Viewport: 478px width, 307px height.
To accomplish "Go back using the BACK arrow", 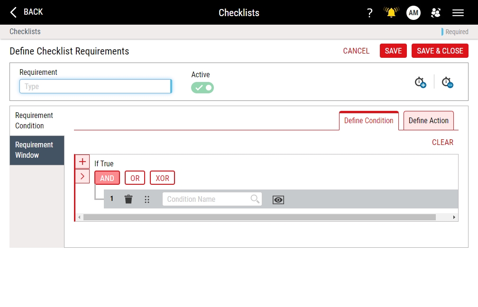I will tap(27, 12).
